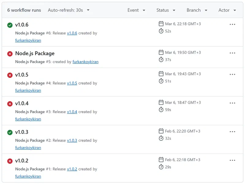Click the calendar icon next to Feb 6, 22:18
The width and height of the screenshot is (245, 184).
[x=161, y=160]
